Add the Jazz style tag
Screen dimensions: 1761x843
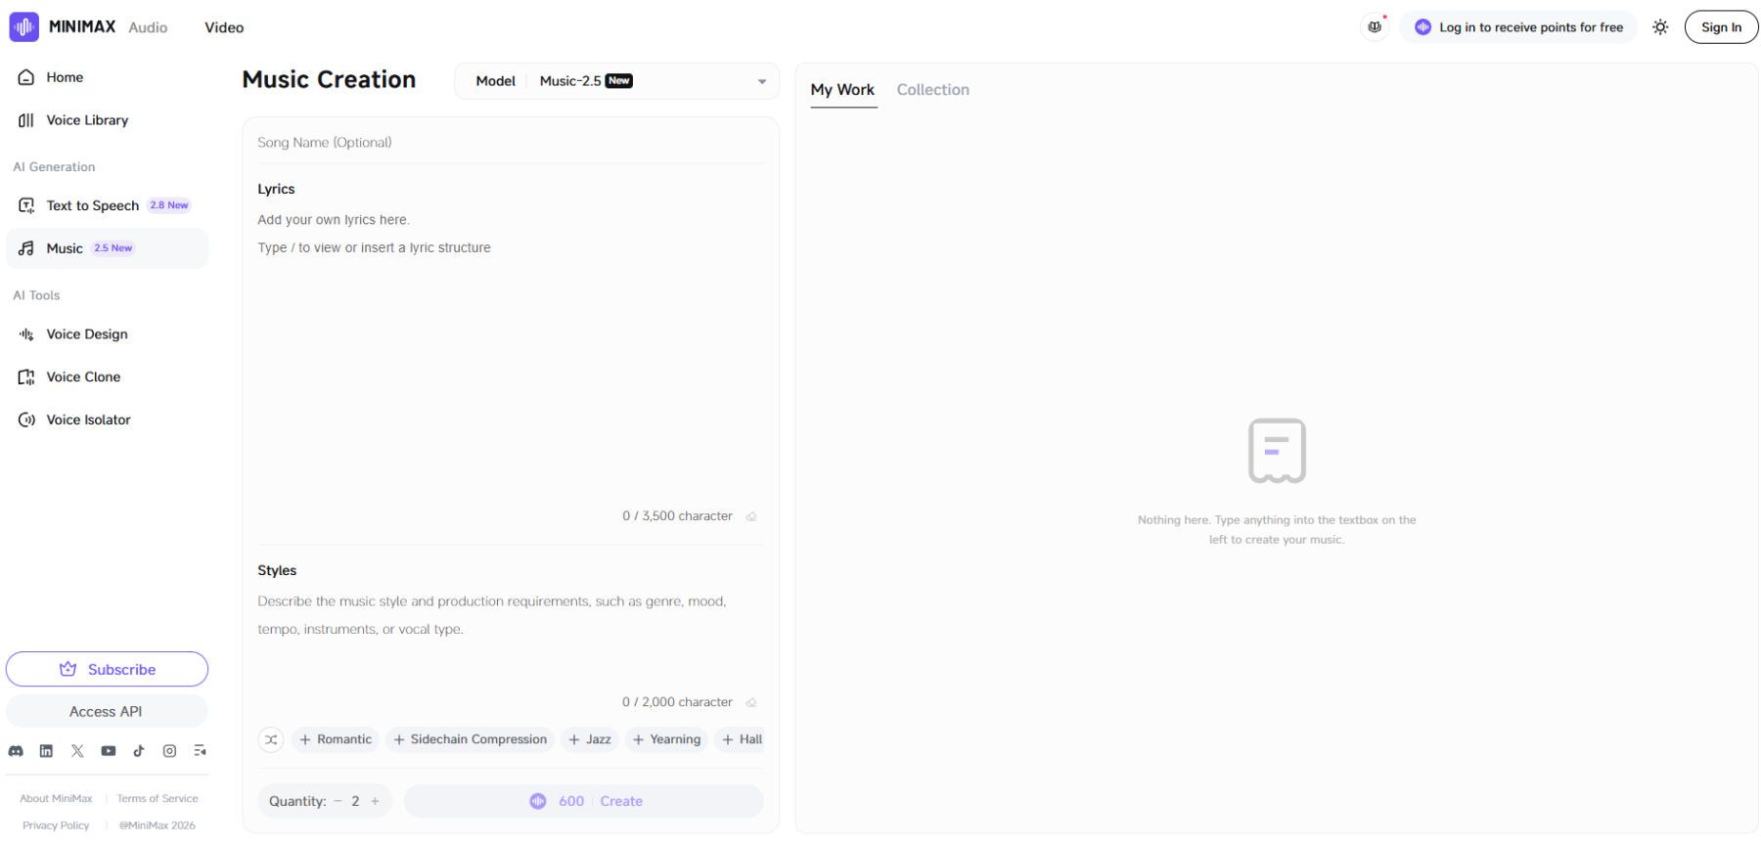(590, 739)
